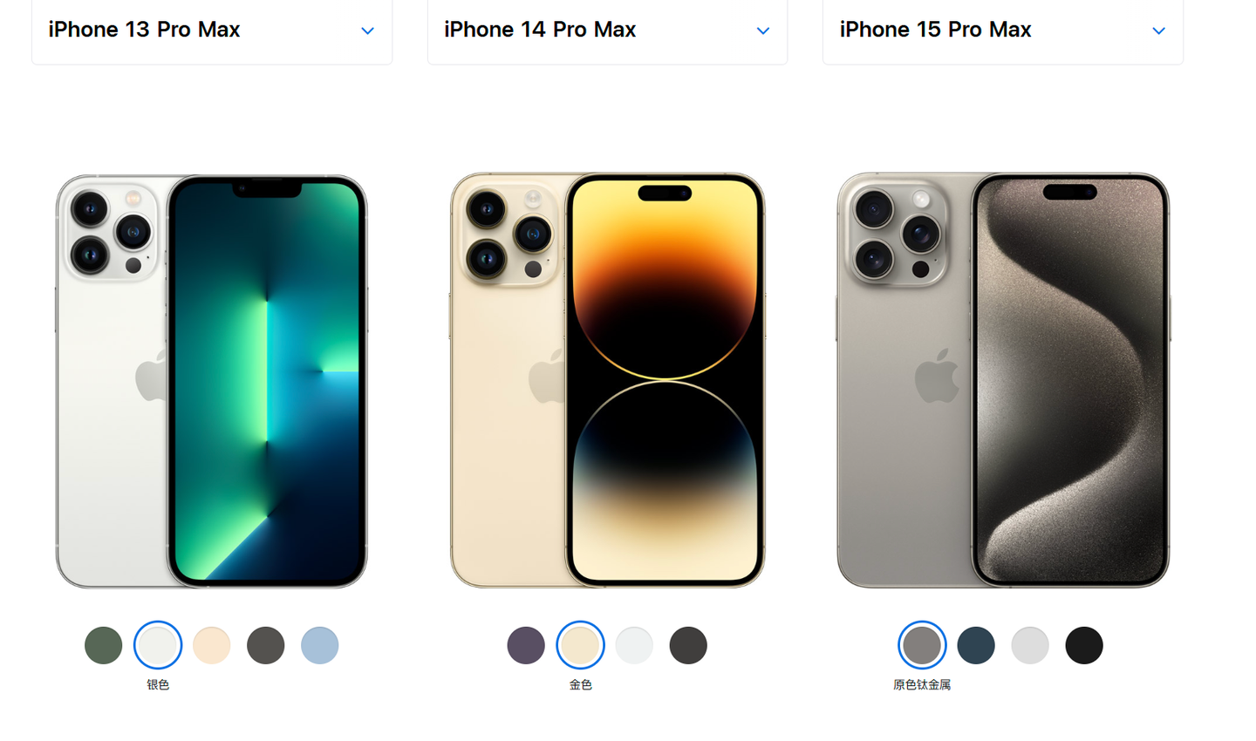Open the iPhone 14 Pro Max model dropdown

607,31
